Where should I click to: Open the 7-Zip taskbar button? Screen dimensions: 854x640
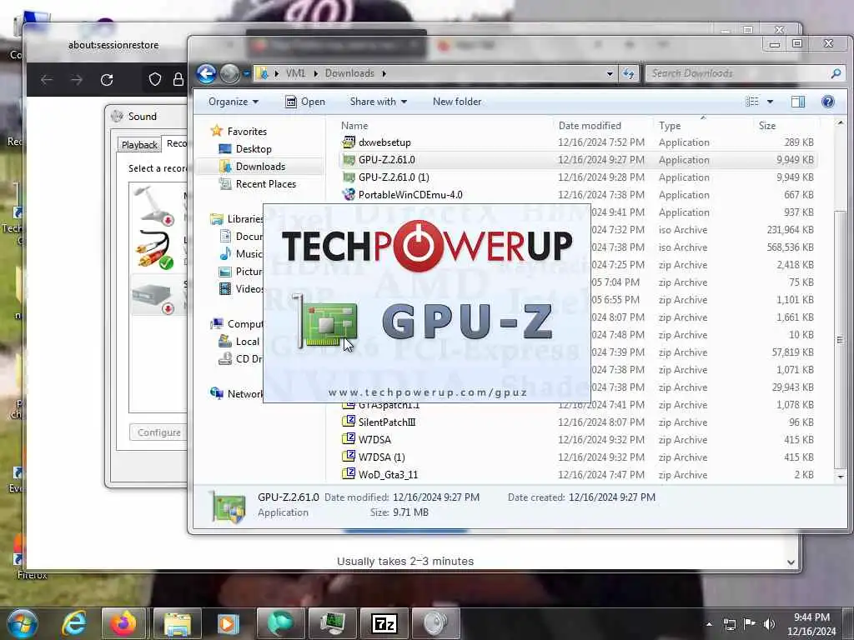point(384,623)
